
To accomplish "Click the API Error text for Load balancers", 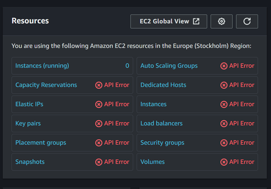I will 242,123.
